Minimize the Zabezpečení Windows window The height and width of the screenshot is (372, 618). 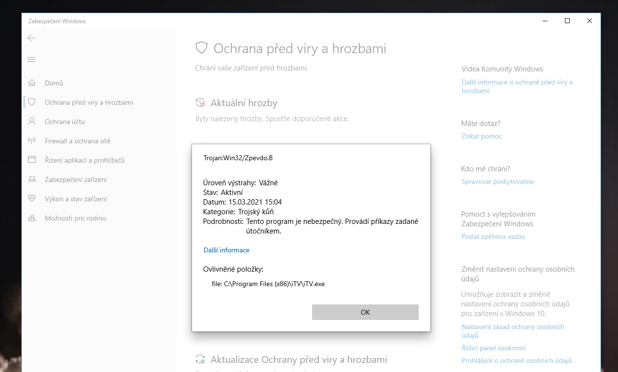[x=545, y=21]
